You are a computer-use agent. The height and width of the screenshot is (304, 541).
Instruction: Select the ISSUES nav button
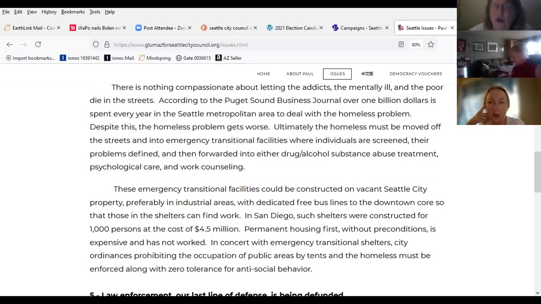(x=337, y=74)
